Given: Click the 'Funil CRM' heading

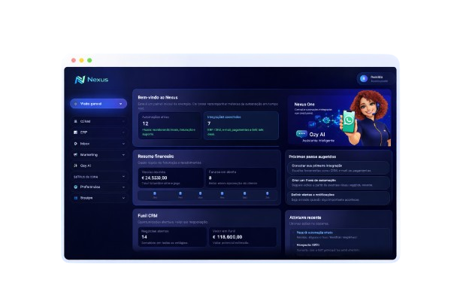Looking at the screenshot, I should coord(147,216).
